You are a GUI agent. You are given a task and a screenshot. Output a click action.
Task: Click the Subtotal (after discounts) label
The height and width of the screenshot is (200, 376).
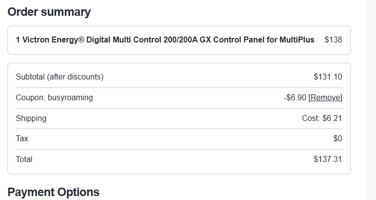pyautogui.click(x=60, y=77)
